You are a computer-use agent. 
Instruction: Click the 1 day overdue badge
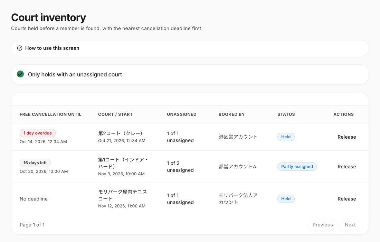pos(38,133)
